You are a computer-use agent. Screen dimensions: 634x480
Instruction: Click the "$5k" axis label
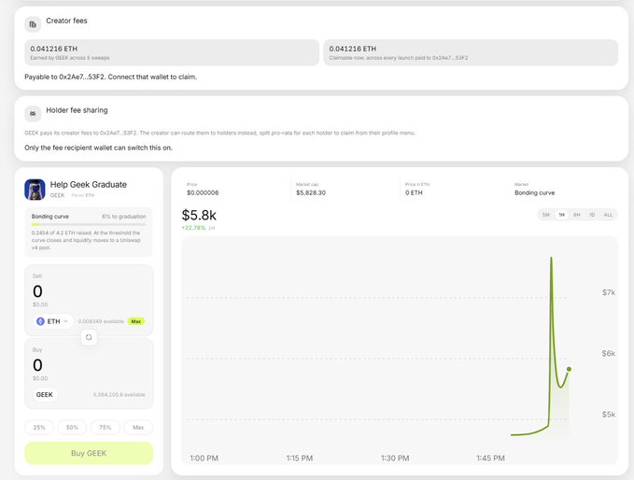pyautogui.click(x=609, y=415)
